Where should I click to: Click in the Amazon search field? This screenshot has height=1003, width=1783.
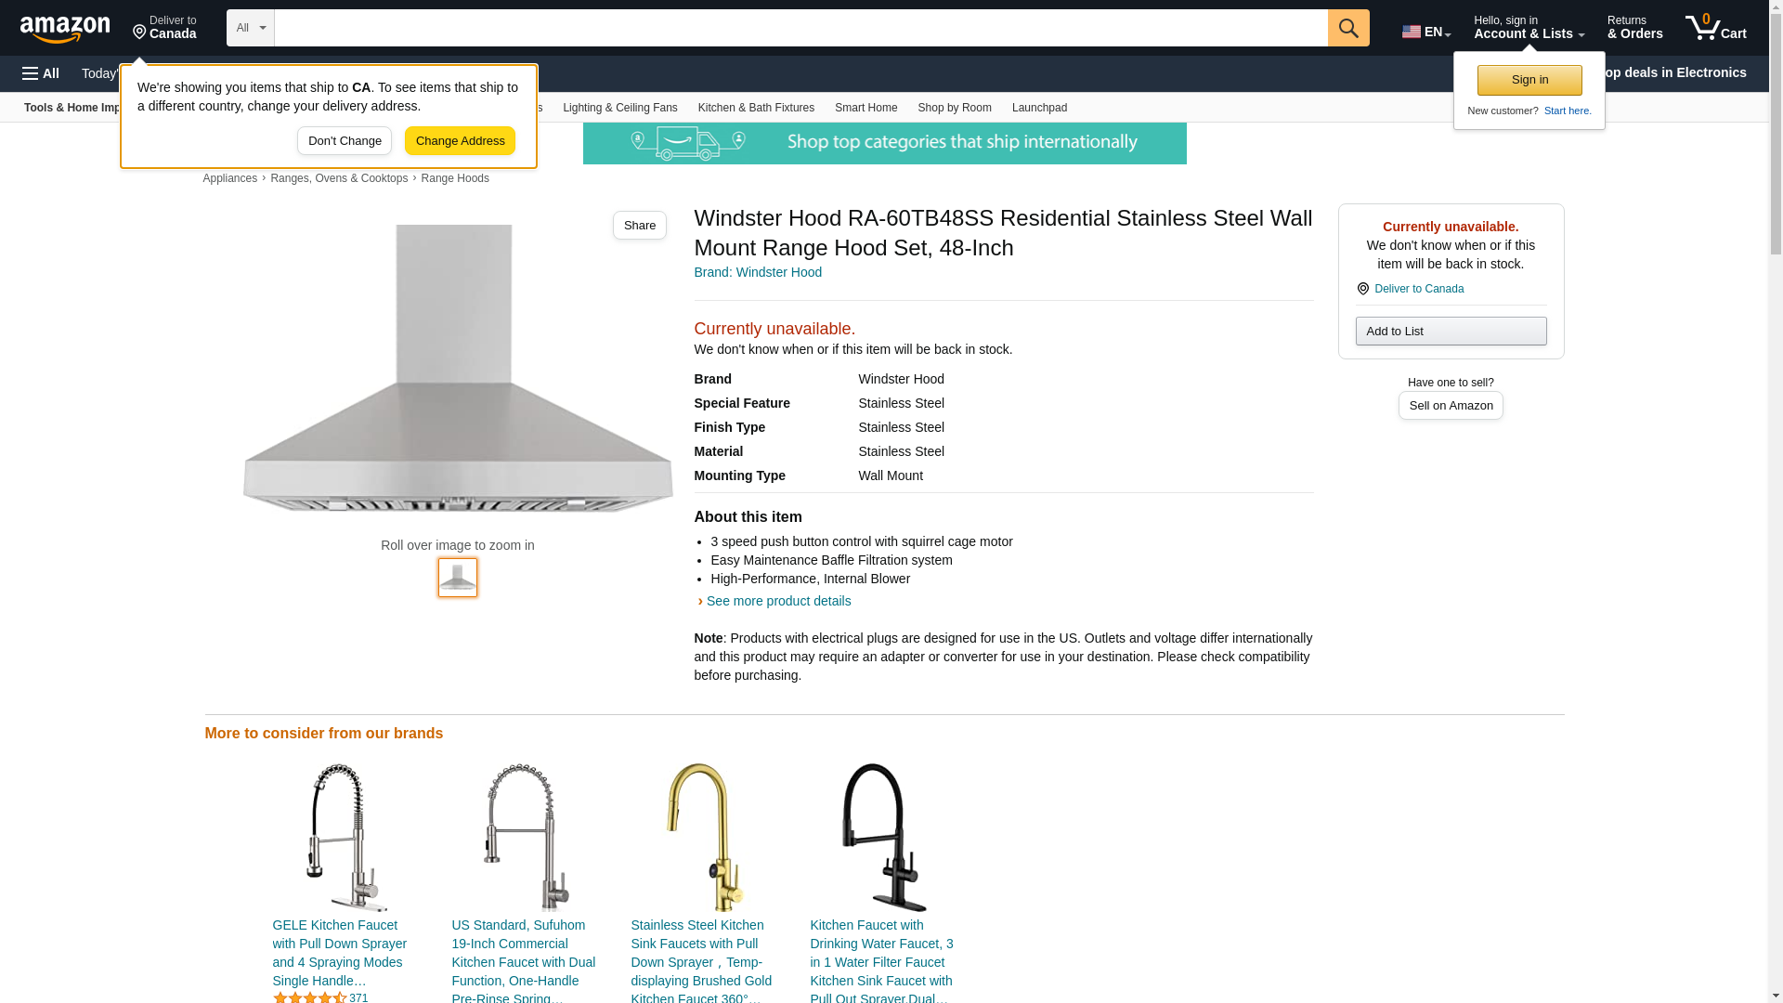(x=800, y=28)
